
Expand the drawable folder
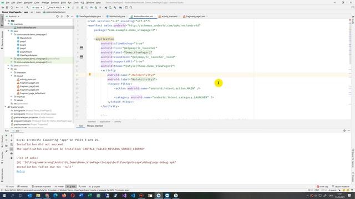[11, 72]
